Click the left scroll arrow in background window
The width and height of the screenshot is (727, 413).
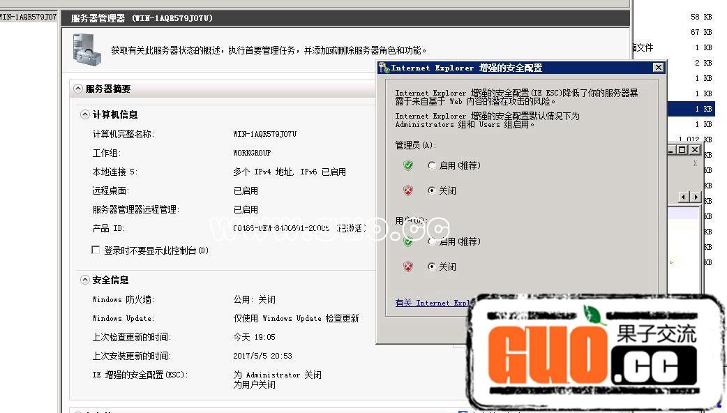tap(684, 197)
